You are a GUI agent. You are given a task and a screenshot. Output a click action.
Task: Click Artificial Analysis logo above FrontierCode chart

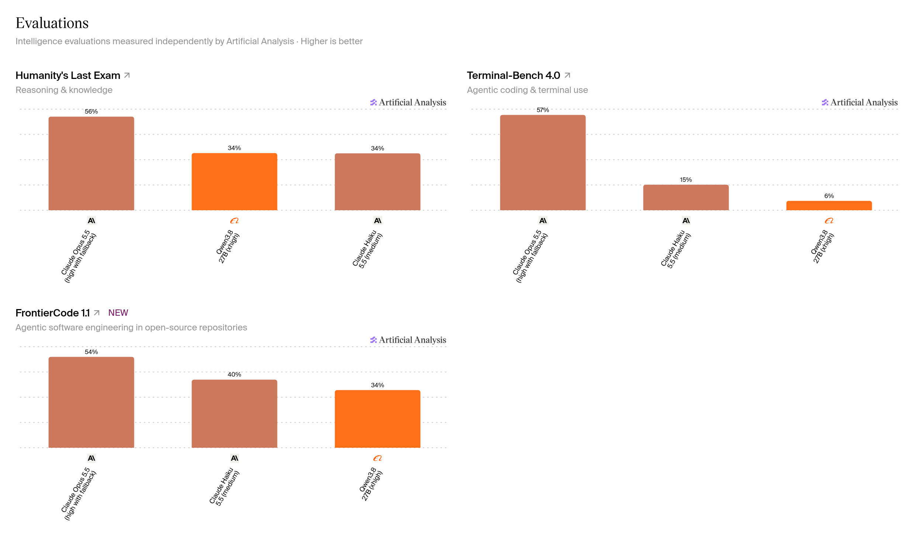408,340
